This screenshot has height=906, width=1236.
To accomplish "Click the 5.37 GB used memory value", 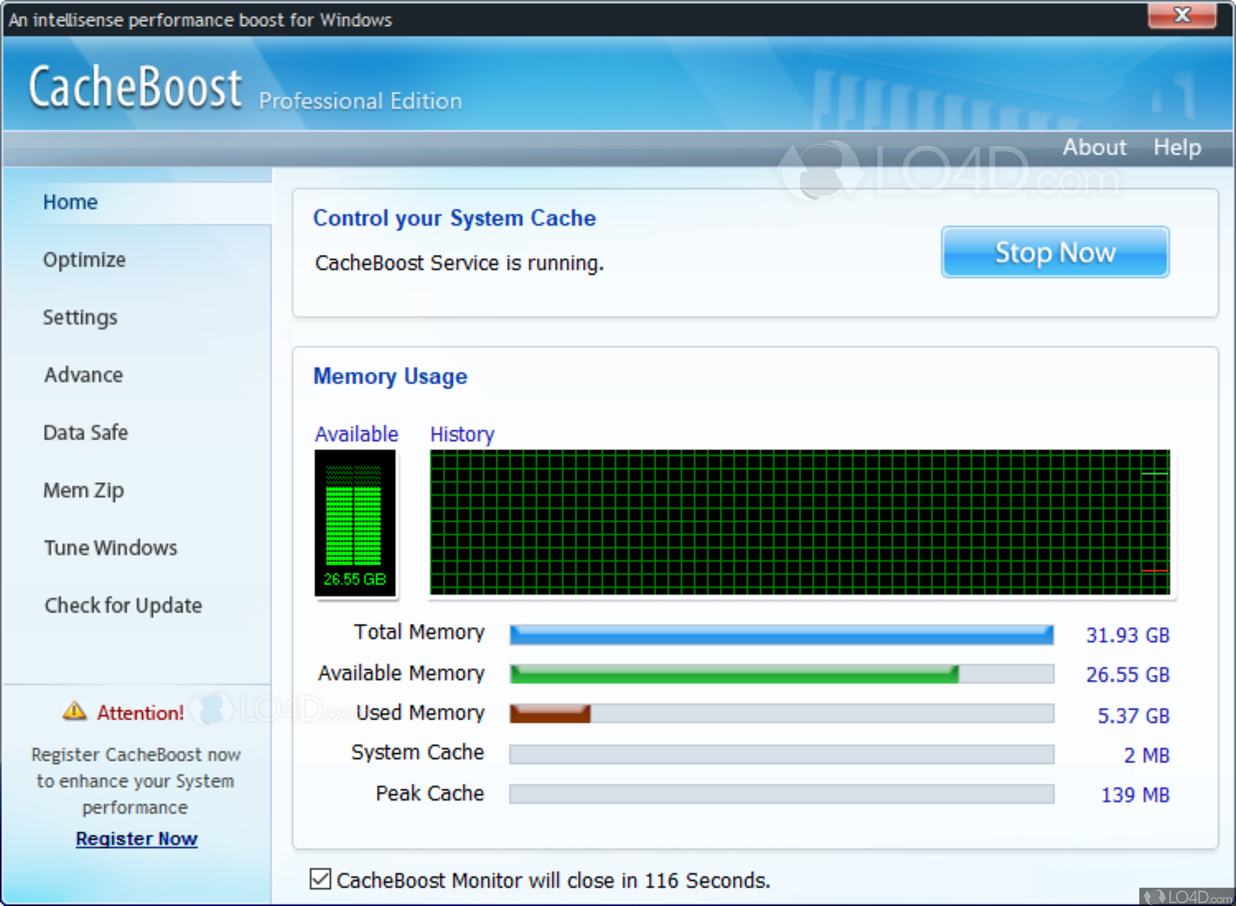I will click(x=1133, y=716).
